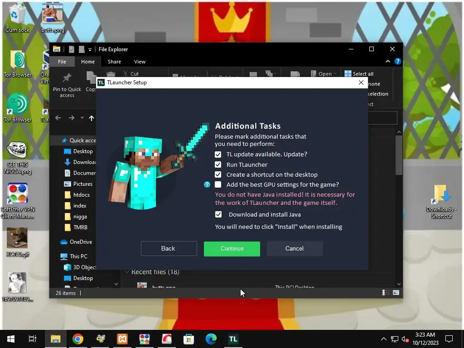Open File Explorer help question mark
The width and height of the screenshot is (464, 348).
398,62
